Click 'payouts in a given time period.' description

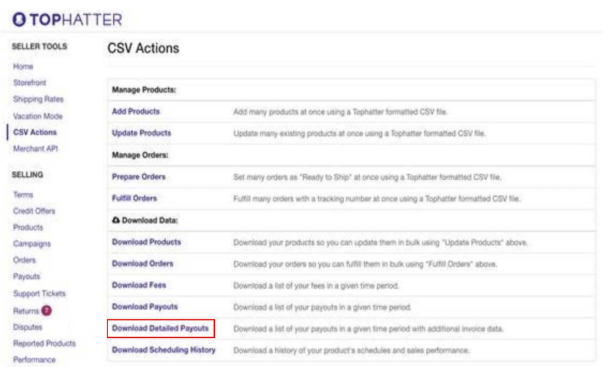click(x=322, y=307)
